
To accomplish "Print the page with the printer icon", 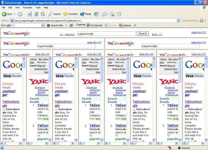I will pyautogui.click(x=112, y=14).
